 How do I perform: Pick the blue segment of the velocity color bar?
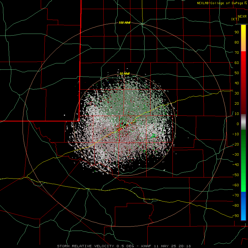click(x=243, y=206)
